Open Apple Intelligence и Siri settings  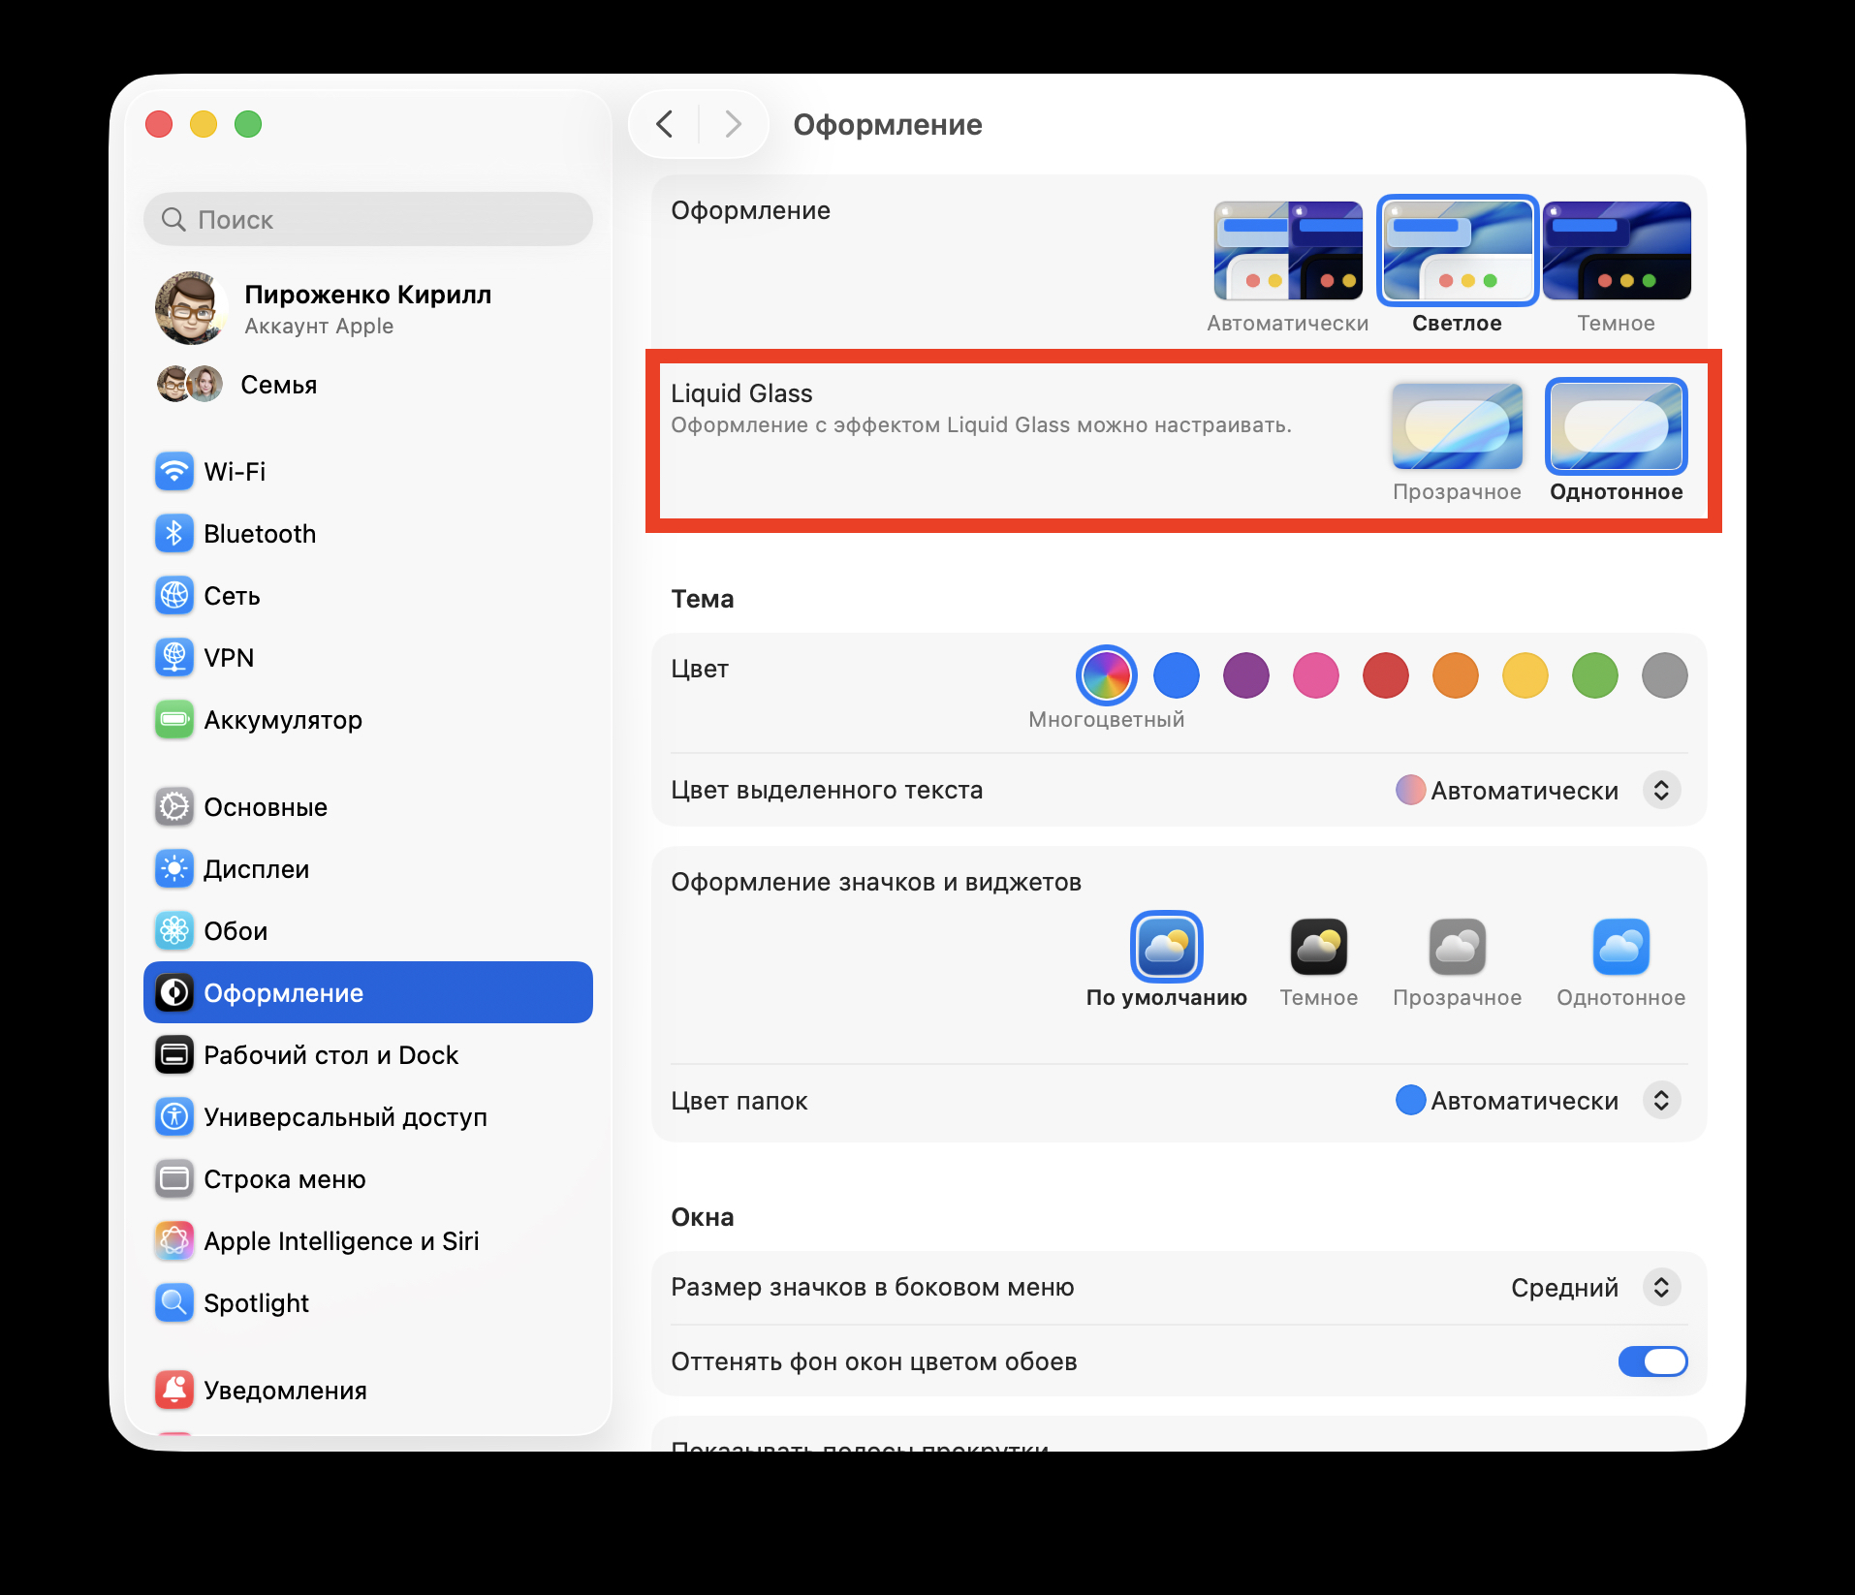(340, 1241)
